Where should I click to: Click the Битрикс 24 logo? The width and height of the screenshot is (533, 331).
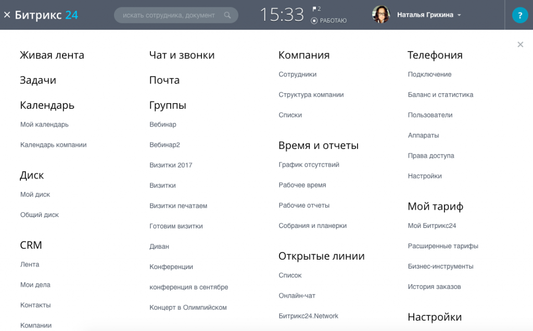tap(46, 15)
